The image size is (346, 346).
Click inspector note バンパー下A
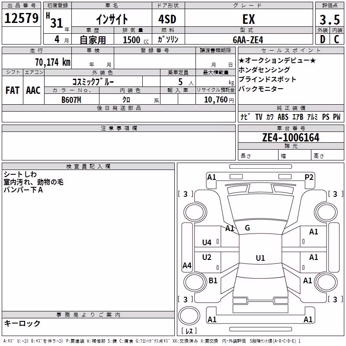(23, 190)
